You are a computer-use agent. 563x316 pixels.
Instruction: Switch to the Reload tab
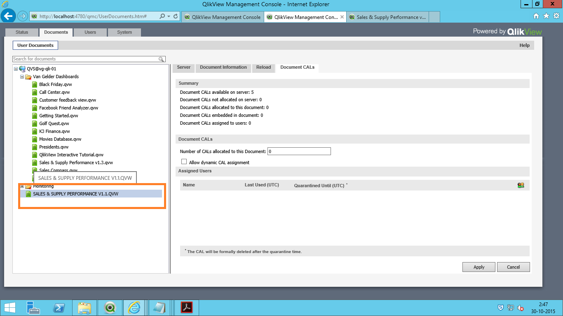pos(264,67)
